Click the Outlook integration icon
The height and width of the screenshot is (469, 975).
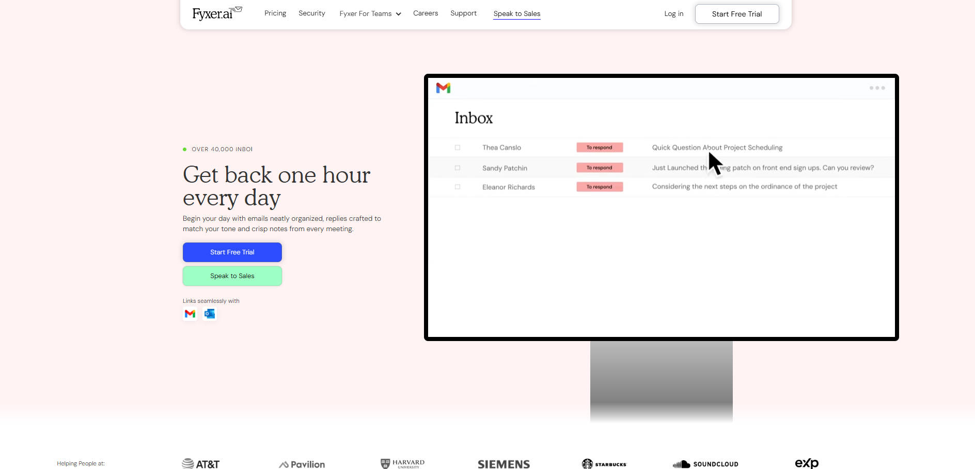[210, 314]
